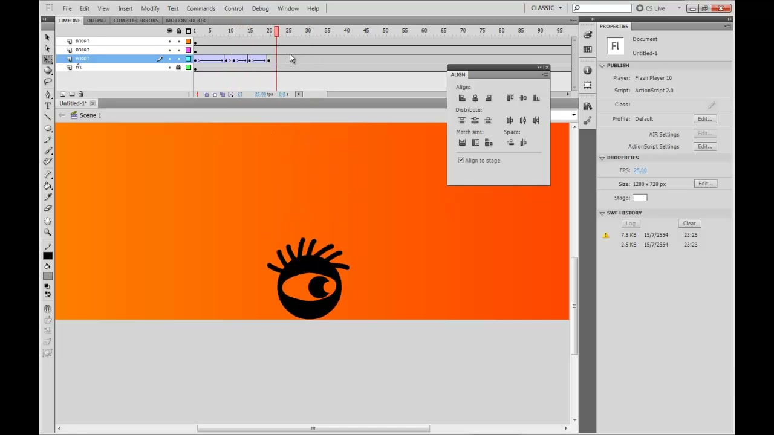Switch to the OUTPUT tab
This screenshot has width=774, height=435.
tap(96, 21)
